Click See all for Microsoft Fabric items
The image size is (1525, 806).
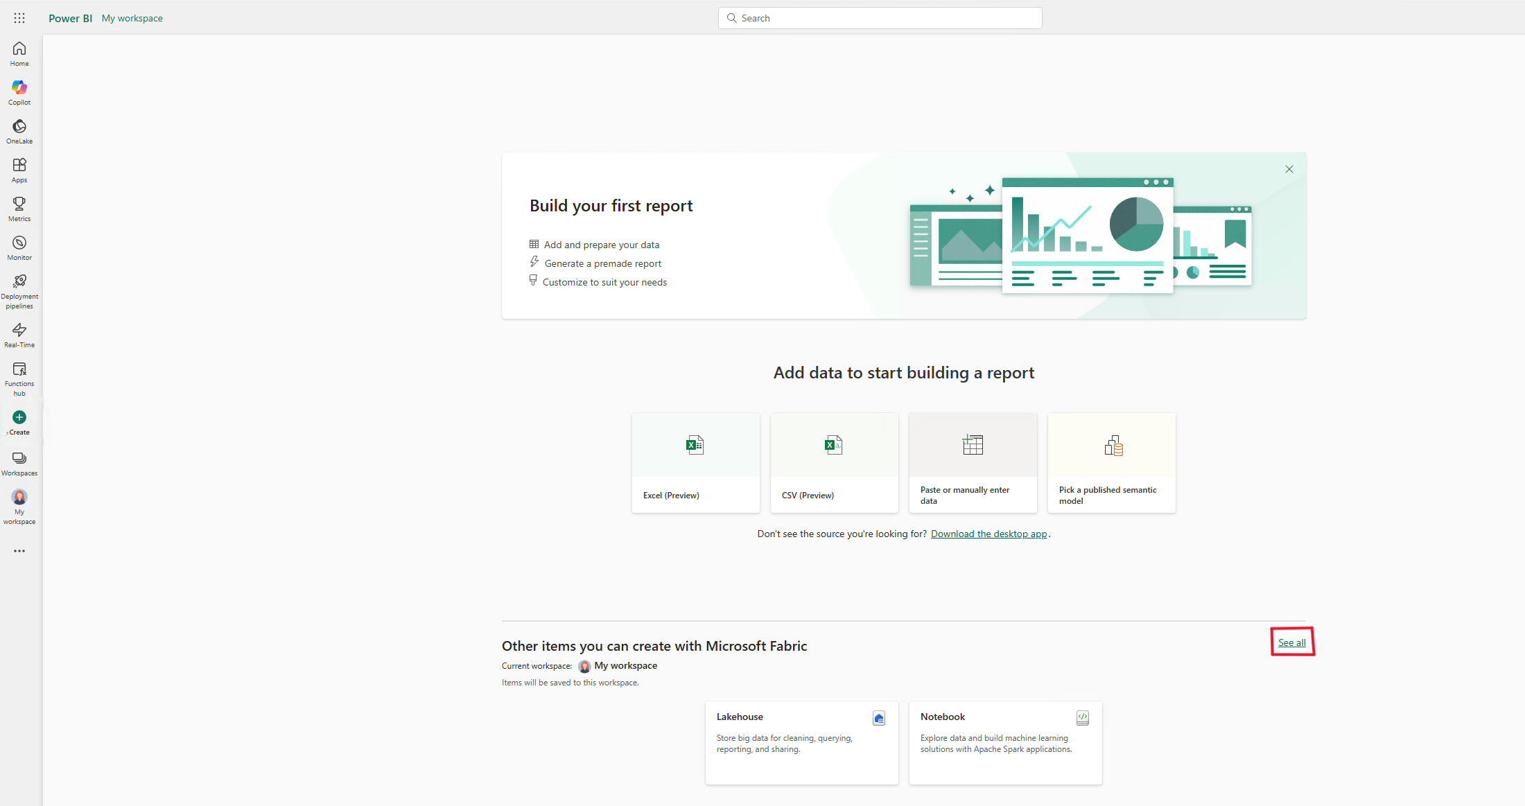tap(1292, 642)
